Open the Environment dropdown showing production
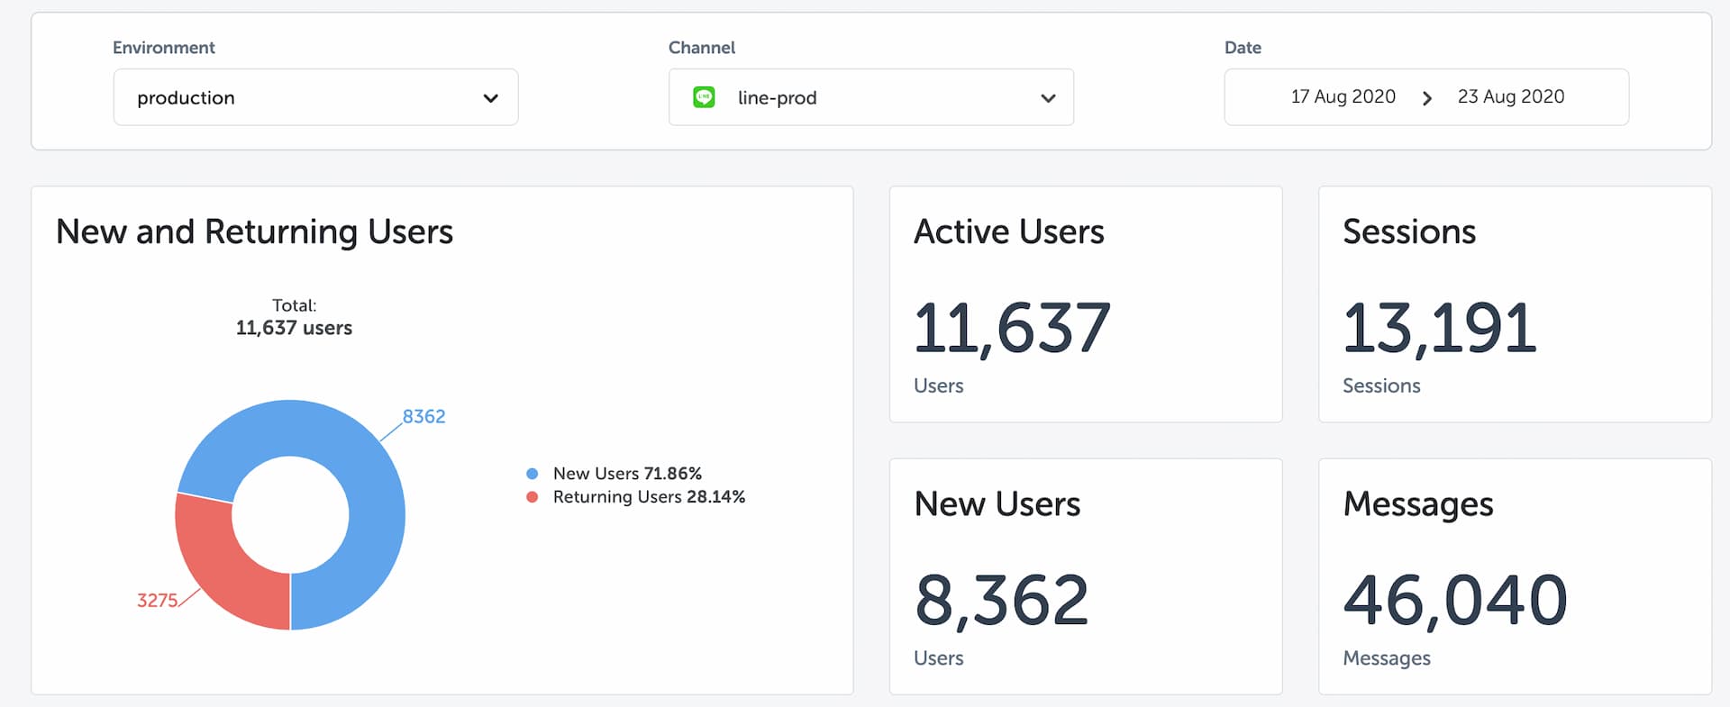Image resolution: width=1730 pixels, height=707 pixels. [315, 97]
